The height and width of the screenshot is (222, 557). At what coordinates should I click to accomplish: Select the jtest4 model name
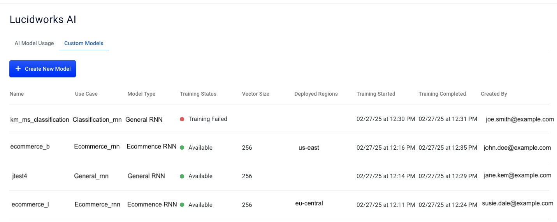19,176
